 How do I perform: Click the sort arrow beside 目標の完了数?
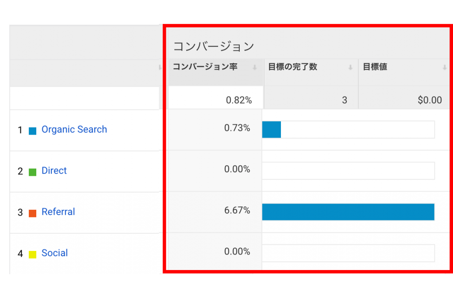350,68
